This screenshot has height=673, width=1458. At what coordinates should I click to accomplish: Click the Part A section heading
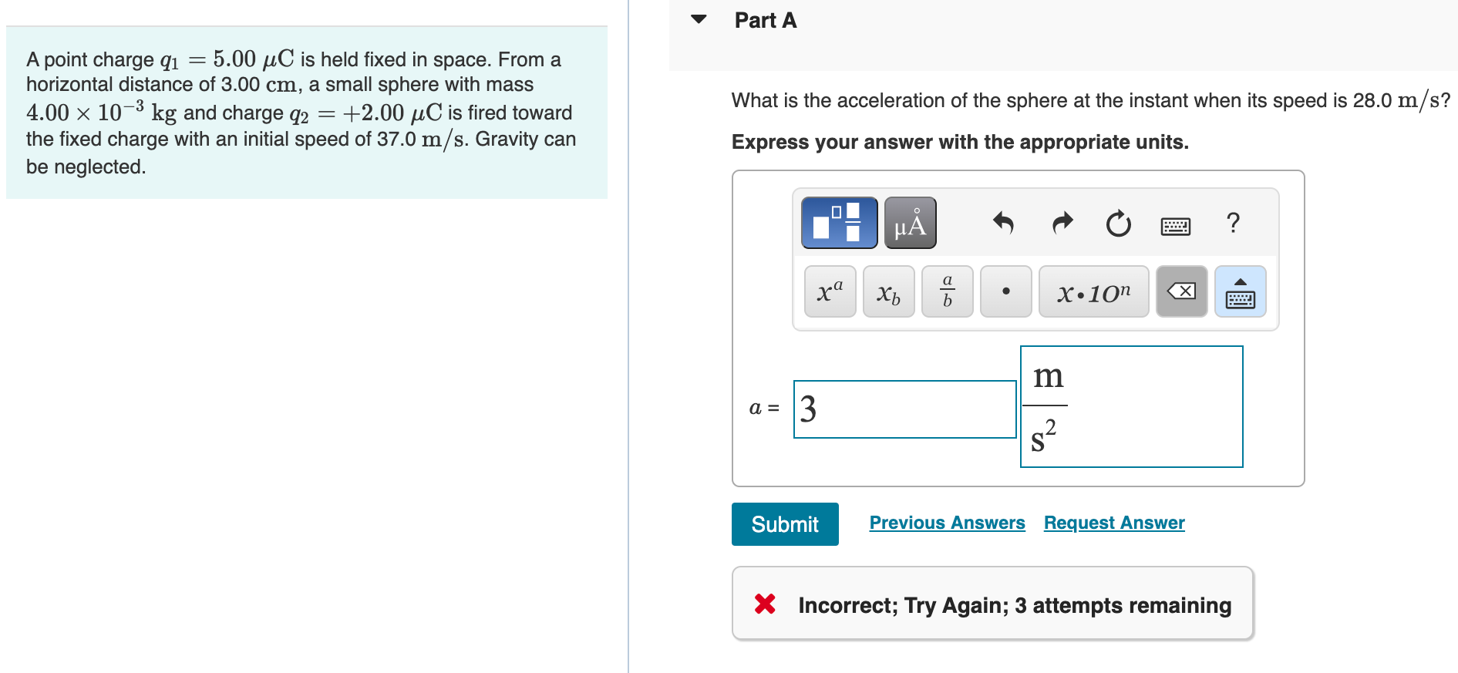[x=765, y=20]
